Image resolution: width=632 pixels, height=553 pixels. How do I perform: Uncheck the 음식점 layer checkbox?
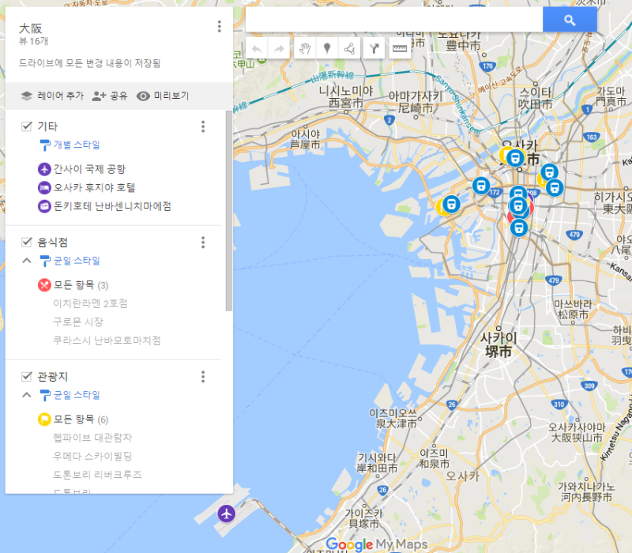[27, 242]
